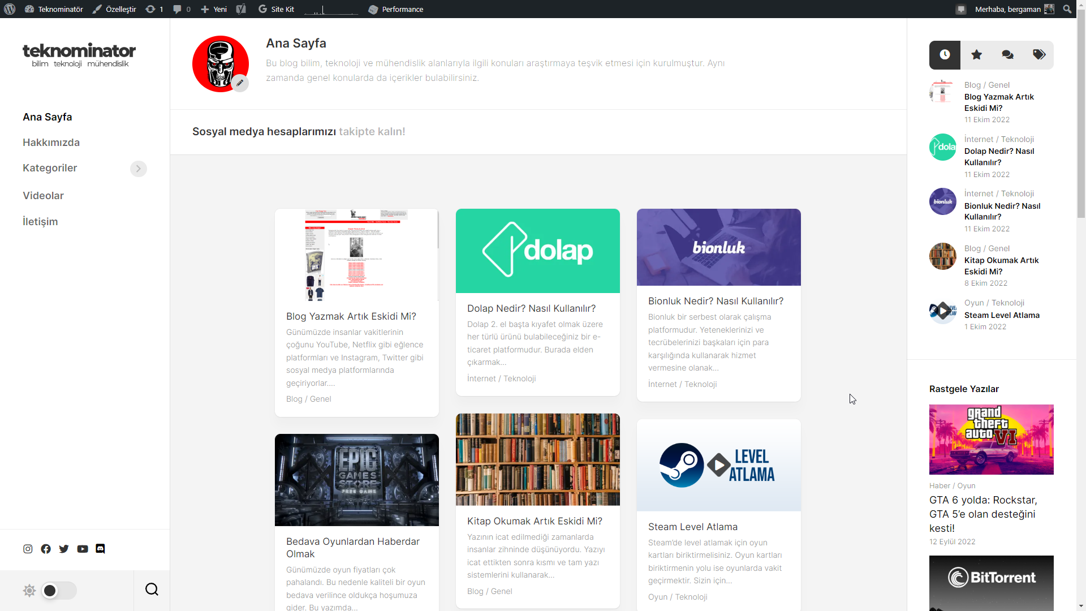Image resolution: width=1086 pixels, height=611 pixels.
Task: Select the comments bubble tab
Action: pos(1007,55)
